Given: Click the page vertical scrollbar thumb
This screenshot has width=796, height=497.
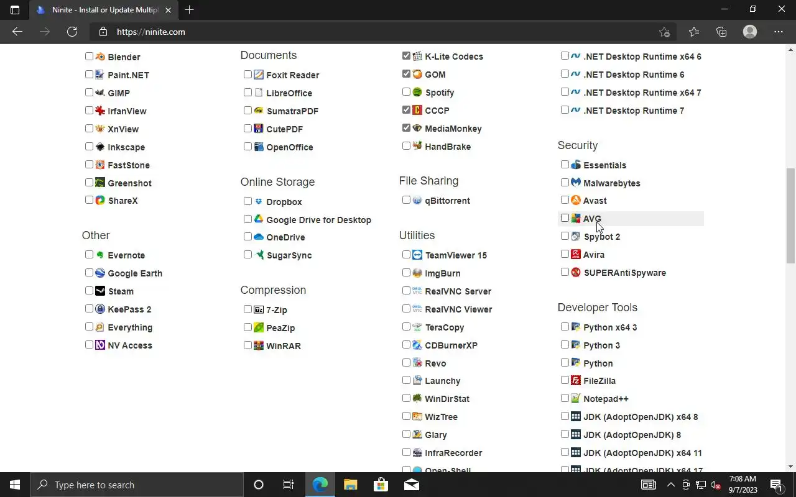Looking at the screenshot, I should 790,216.
